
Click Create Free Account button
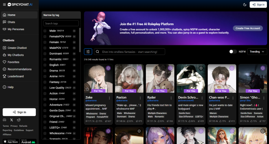(x=247, y=28)
